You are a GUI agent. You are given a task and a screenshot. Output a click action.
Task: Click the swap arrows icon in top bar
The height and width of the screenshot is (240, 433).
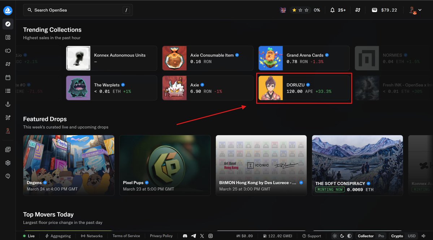[x=358, y=10]
